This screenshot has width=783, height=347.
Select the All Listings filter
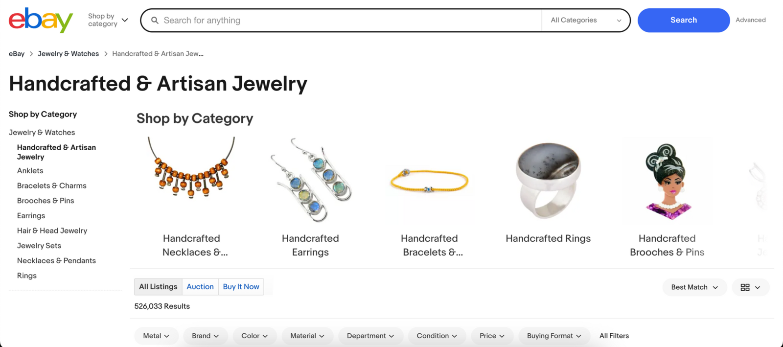158,286
